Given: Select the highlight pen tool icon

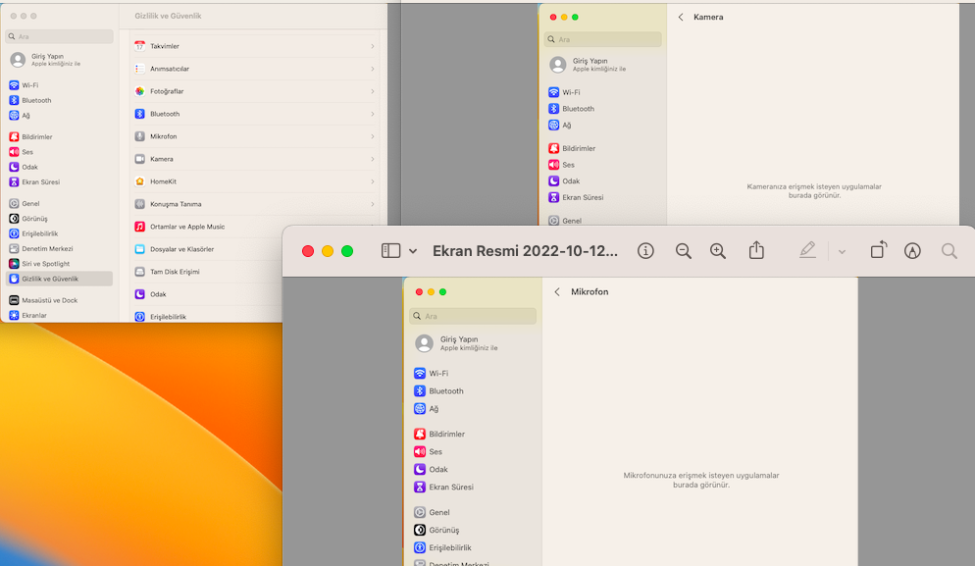Looking at the screenshot, I should (x=807, y=251).
